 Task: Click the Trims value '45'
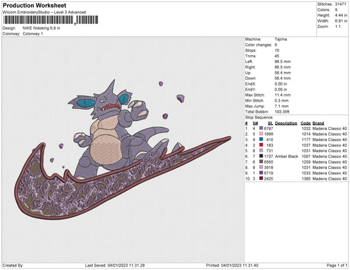tap(276, 56)
